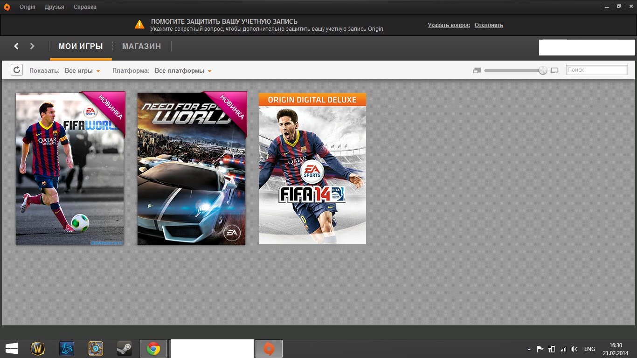Click the large tiles size icon
This screenshot has width=637, height=358.
pyautogui.click(x=554, y=70)
